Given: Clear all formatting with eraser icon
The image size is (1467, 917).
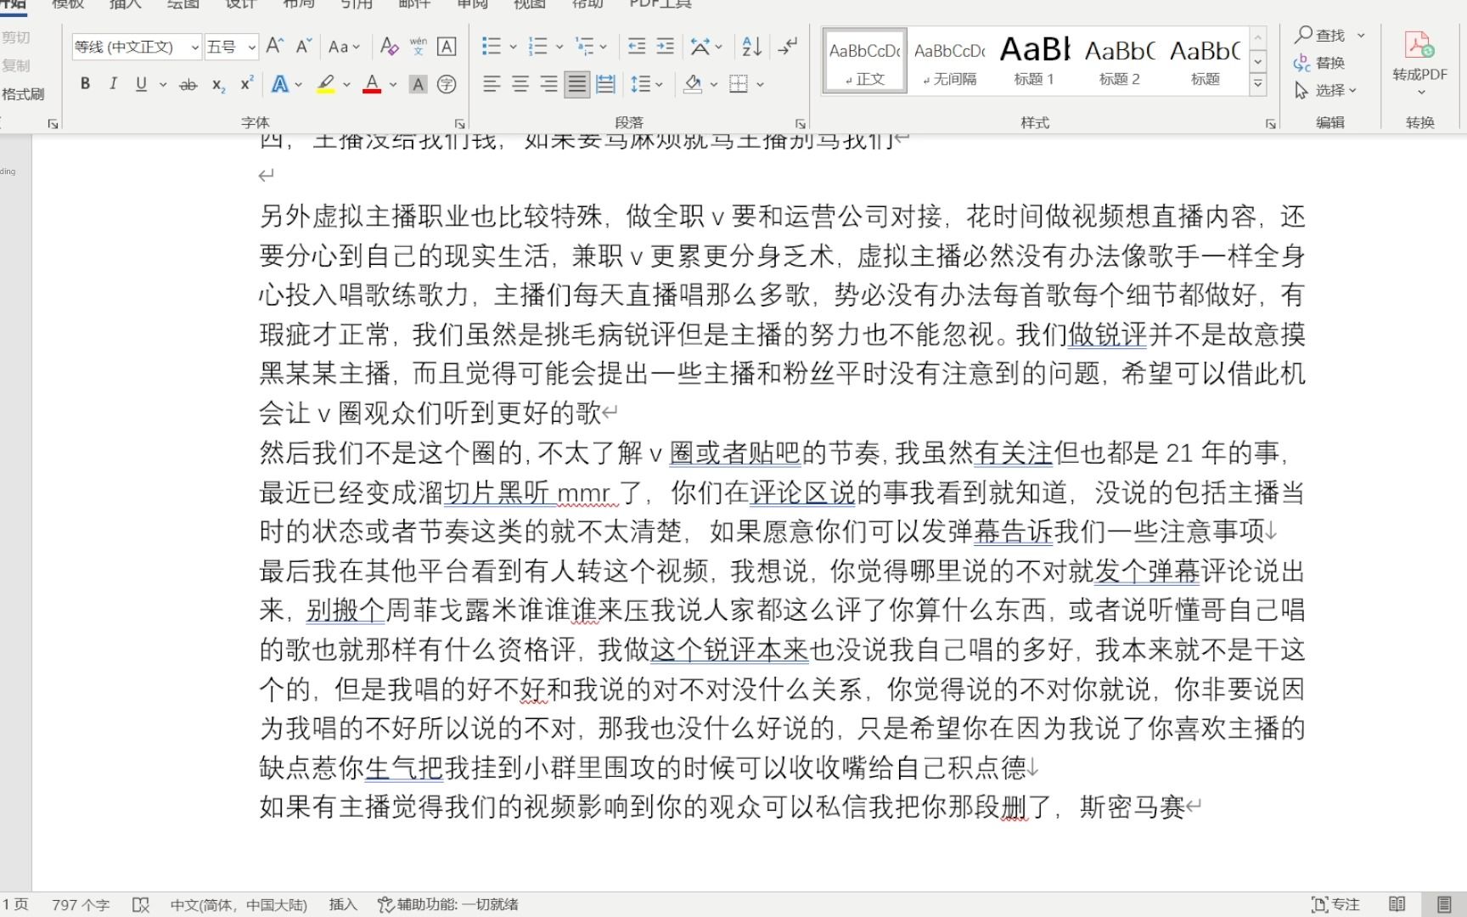Looking at the screenshot, I should 390,46.
